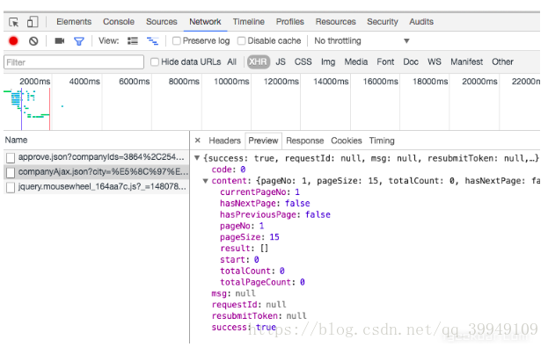Toggle screenshot capture camera icon
The height and width of the screenshot is (347, 548).
click(x=60, y=41)
